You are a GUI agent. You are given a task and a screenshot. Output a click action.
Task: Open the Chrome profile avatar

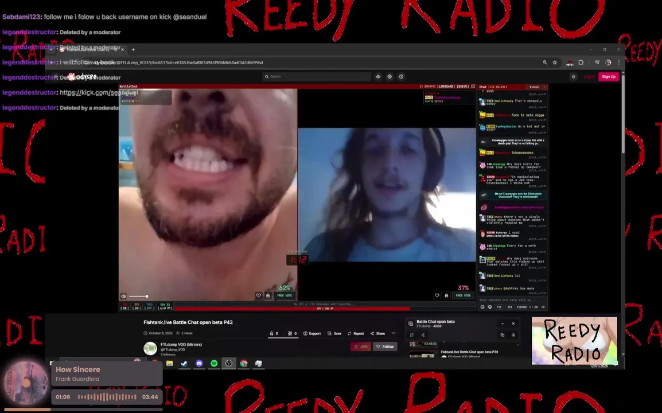click(x=608, y=63)
